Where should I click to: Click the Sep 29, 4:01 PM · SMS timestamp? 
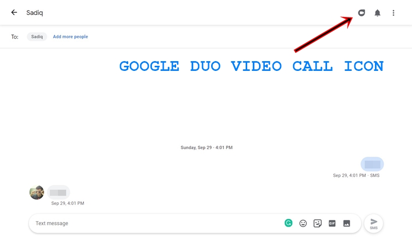pos(356,175)
